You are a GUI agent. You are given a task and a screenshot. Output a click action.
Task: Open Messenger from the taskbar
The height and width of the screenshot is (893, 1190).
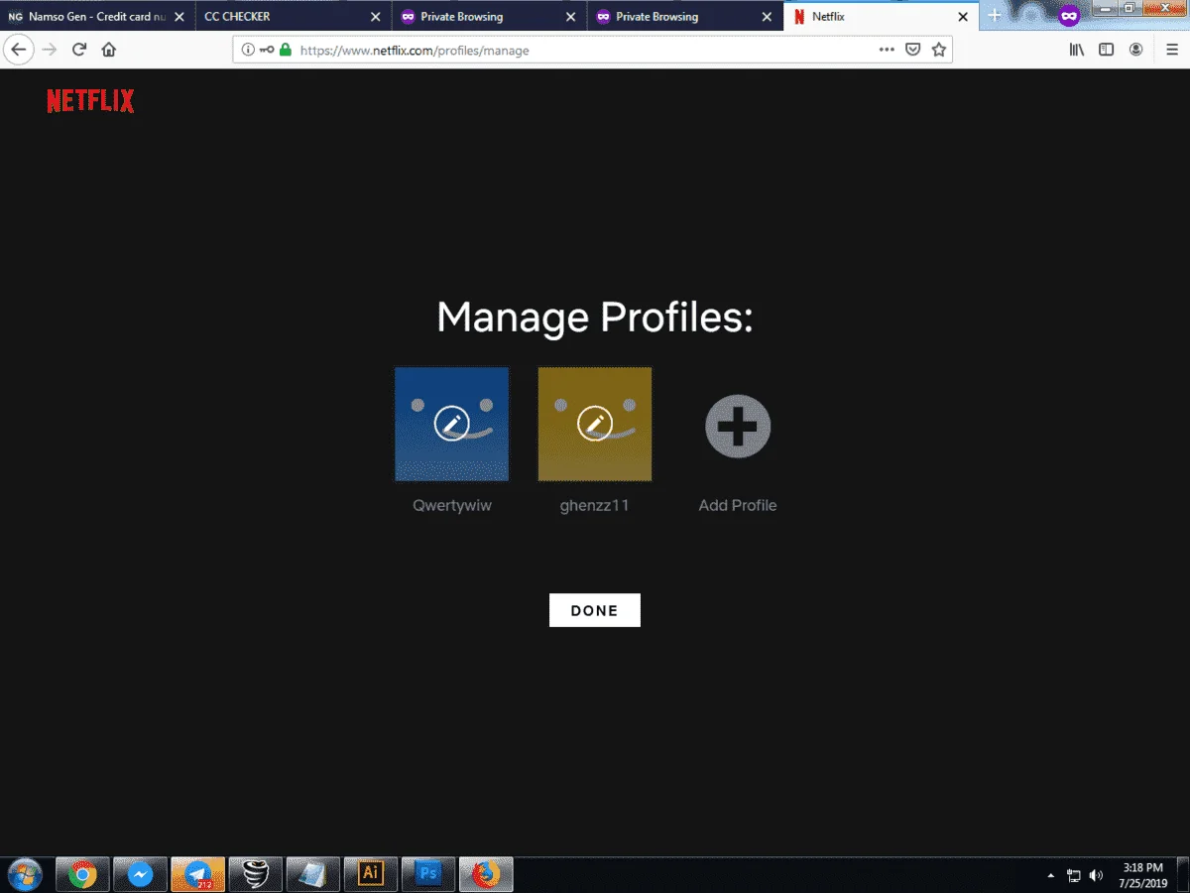140,874
